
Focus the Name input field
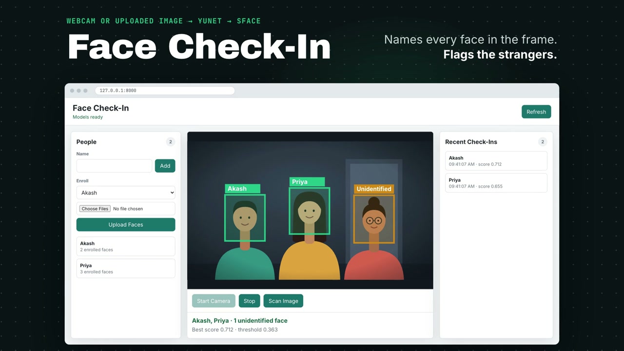[114, 166]
